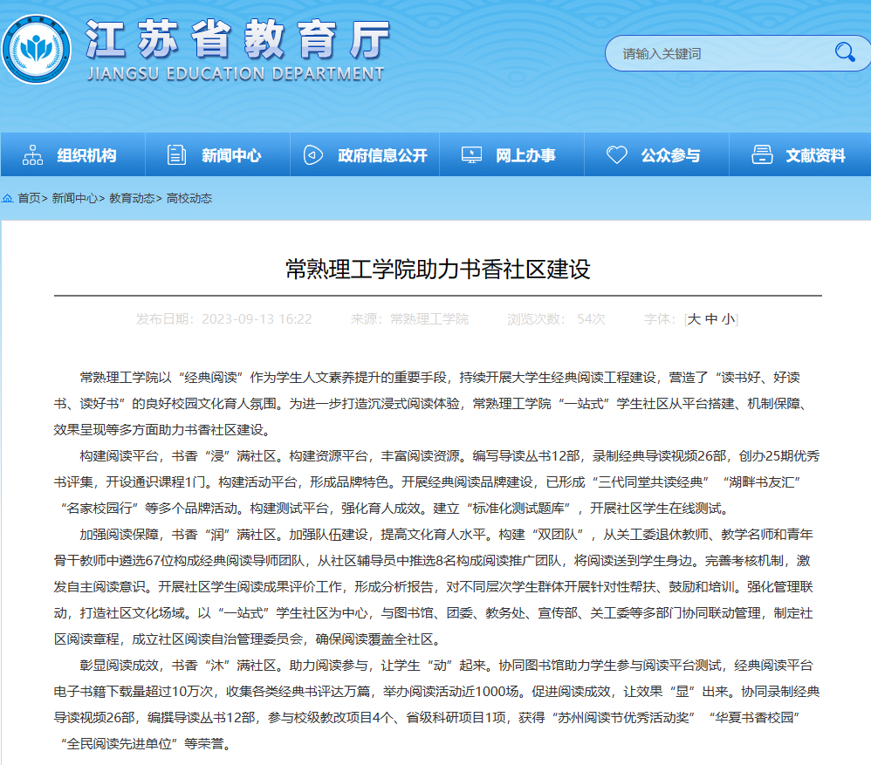Go to 首页 in breadcrumb
This screenshot has width=871, height=765.
[29, 198]
